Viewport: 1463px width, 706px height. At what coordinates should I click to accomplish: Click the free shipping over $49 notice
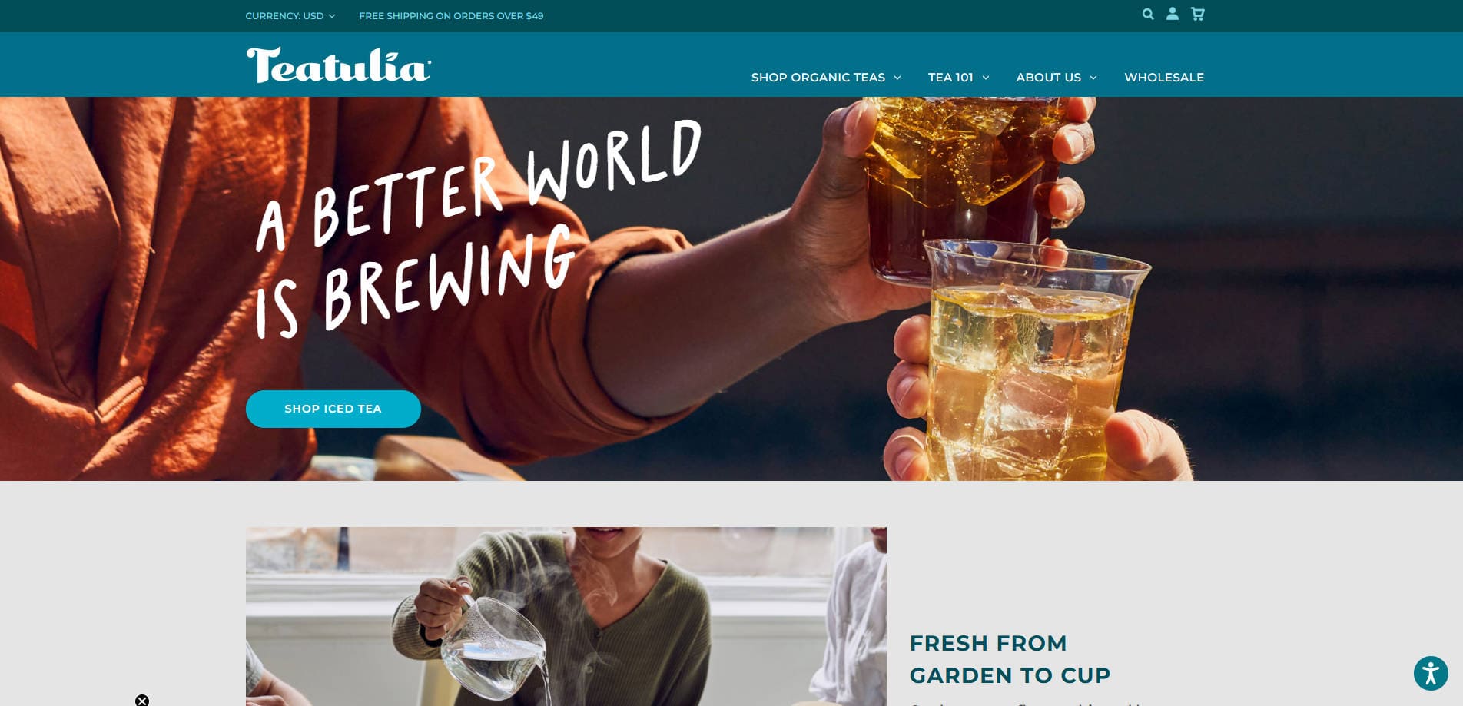(451, 16)
